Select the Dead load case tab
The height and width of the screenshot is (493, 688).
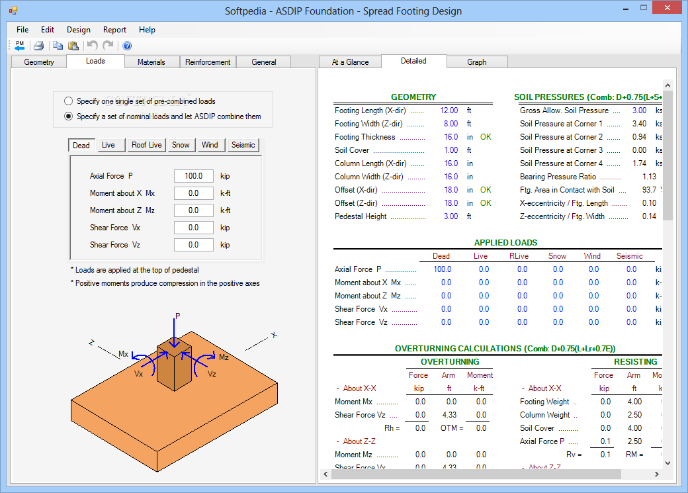click(x=81, y=146)
